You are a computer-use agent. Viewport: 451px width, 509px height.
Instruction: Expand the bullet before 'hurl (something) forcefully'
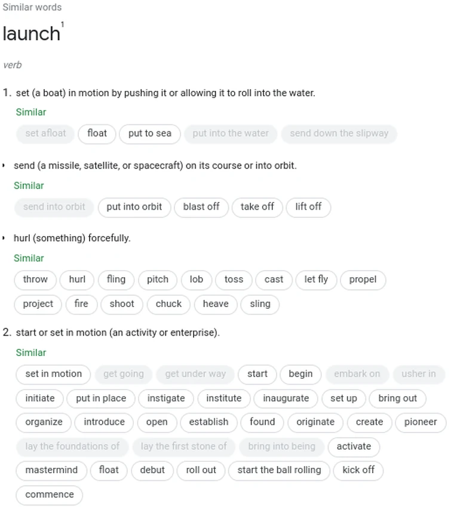click(4, 238)
